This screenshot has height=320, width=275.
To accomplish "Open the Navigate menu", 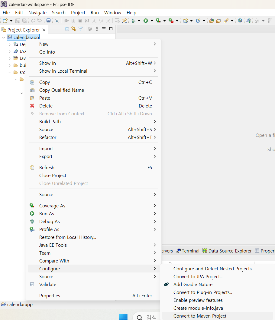I will click(37, 13).
